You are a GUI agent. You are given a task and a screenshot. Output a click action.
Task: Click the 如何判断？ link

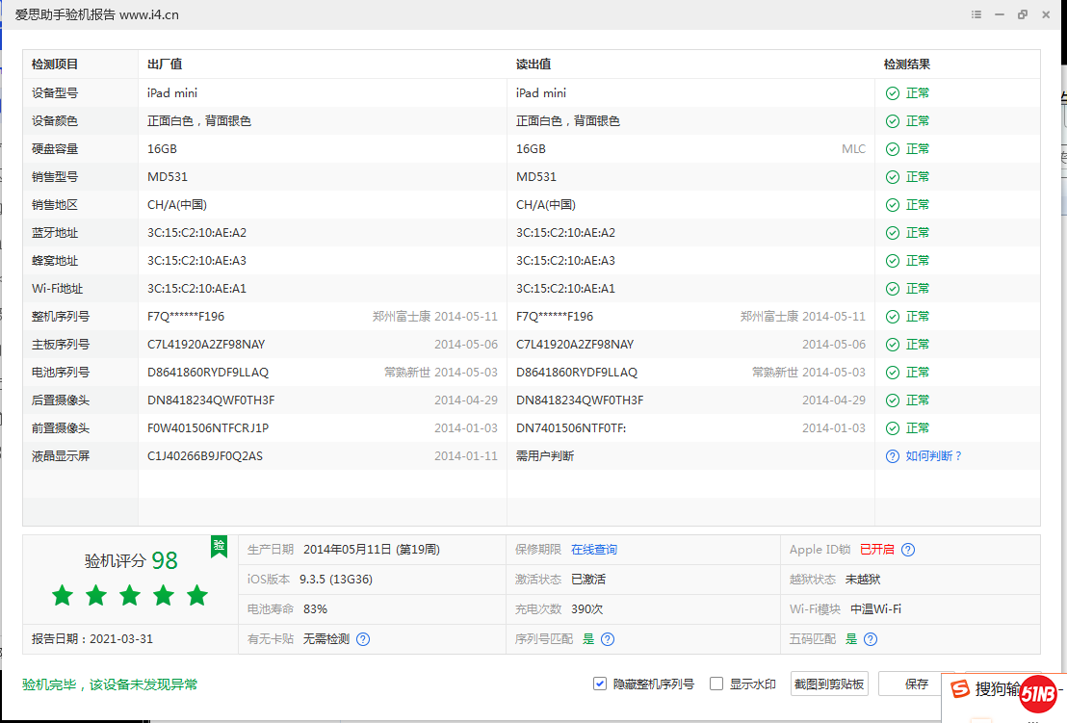(x=933, y=456)
